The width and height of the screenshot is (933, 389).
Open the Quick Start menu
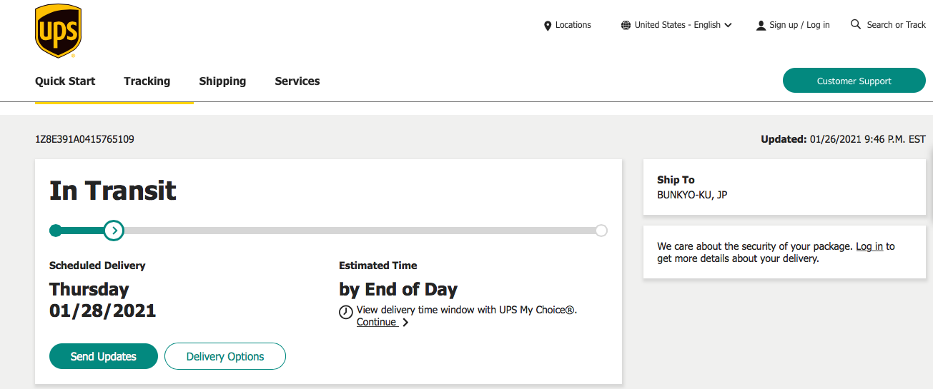pos(65,81)
